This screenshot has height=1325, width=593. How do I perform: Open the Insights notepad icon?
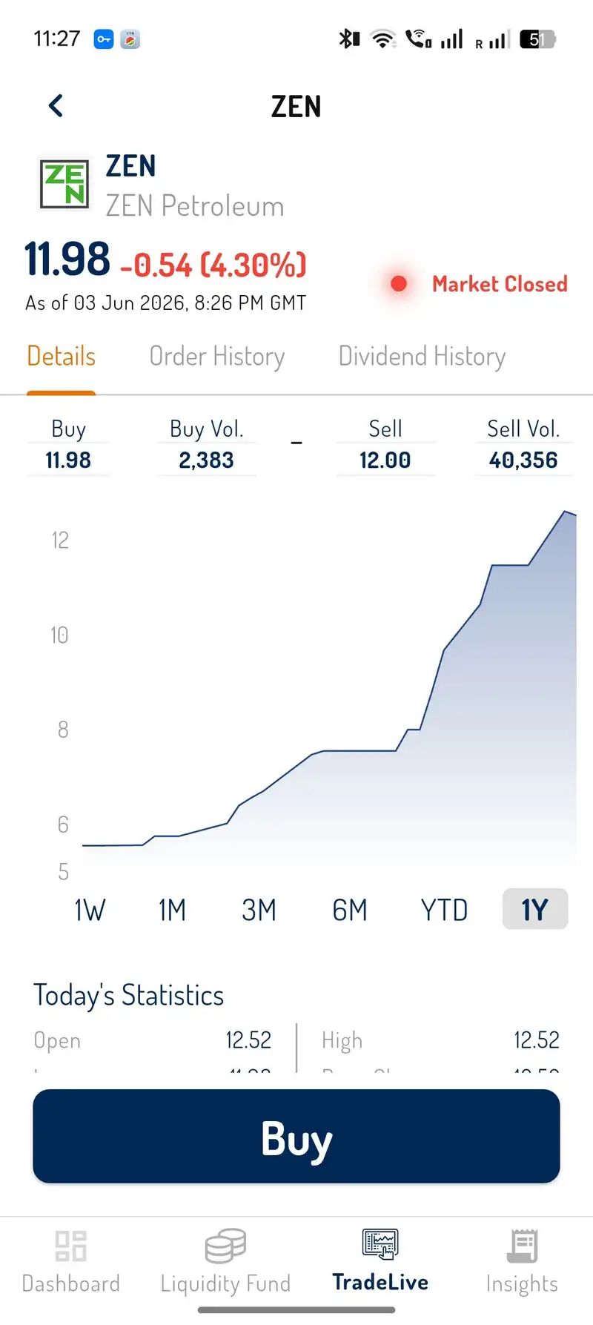tap(522, 1246)
